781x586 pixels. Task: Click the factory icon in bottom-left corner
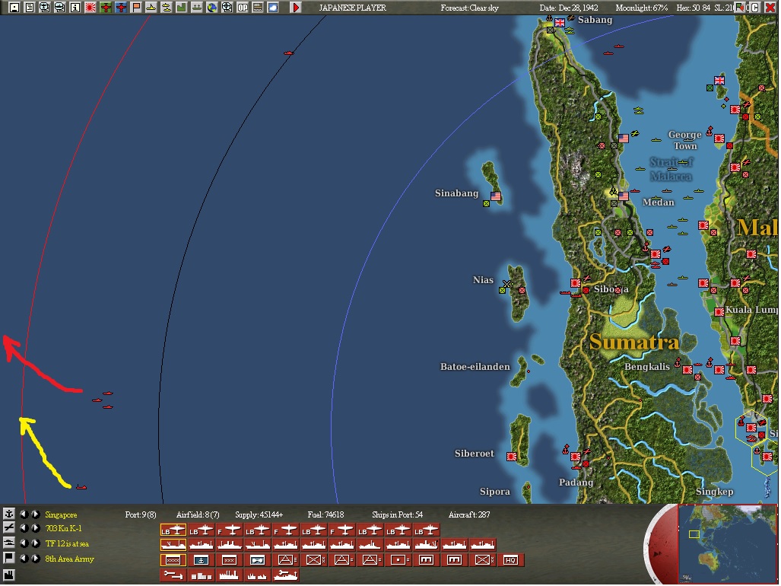pos(9,575)
